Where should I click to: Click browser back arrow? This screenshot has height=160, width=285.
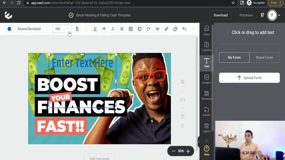point(4,3)
